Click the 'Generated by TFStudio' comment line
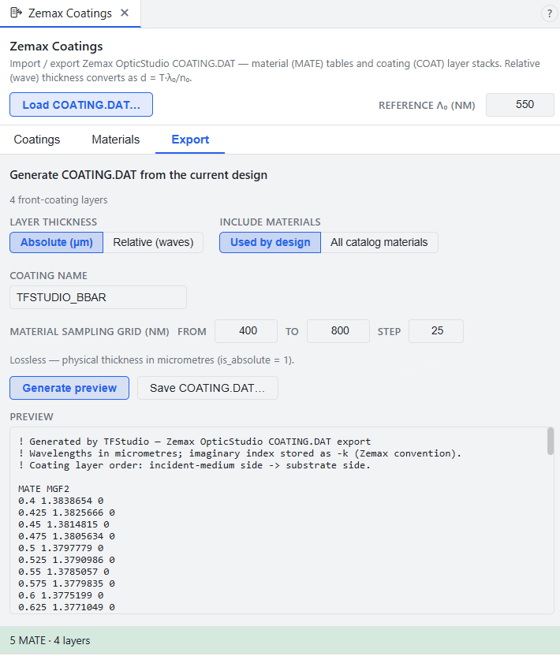 point(195,442)
